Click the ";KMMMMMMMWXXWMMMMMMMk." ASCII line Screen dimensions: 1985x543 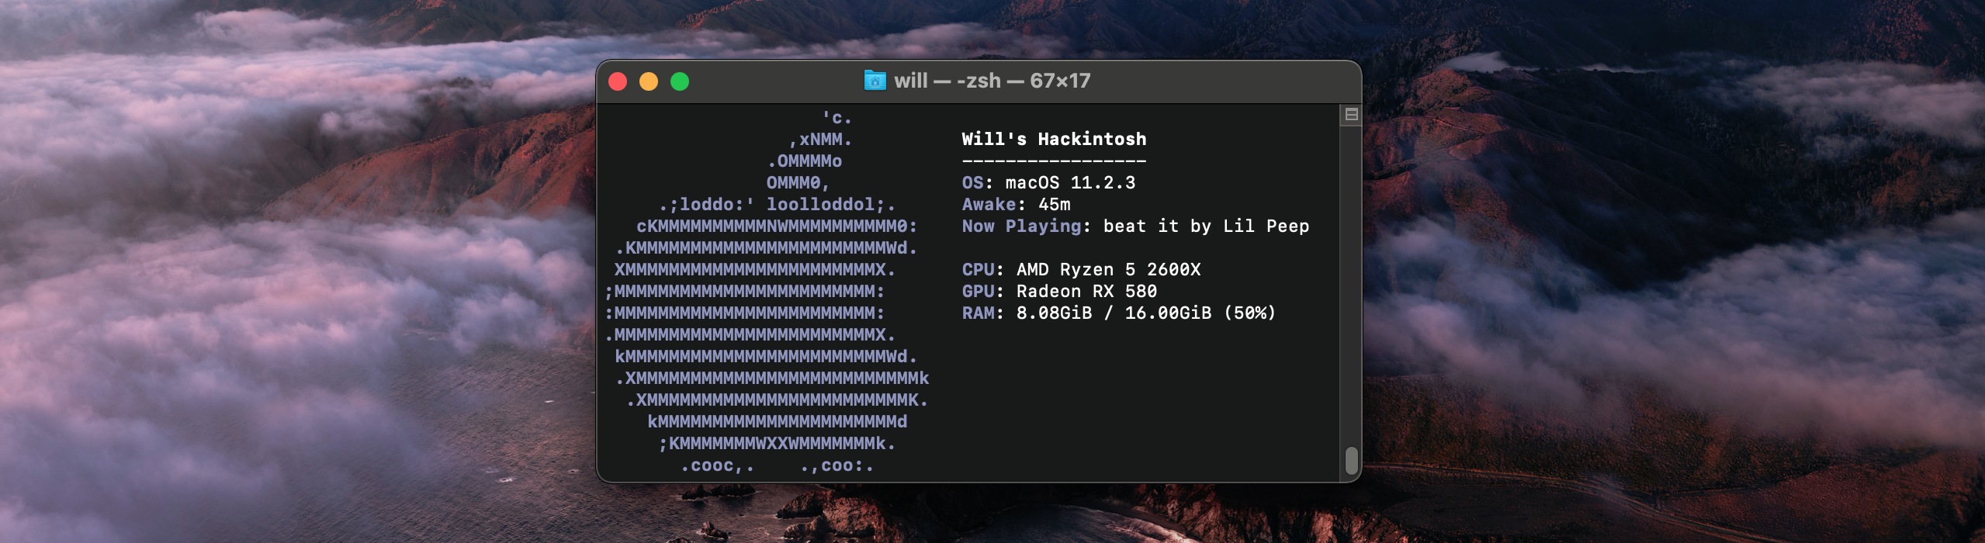pyautogui.click(x=777, y=444)
